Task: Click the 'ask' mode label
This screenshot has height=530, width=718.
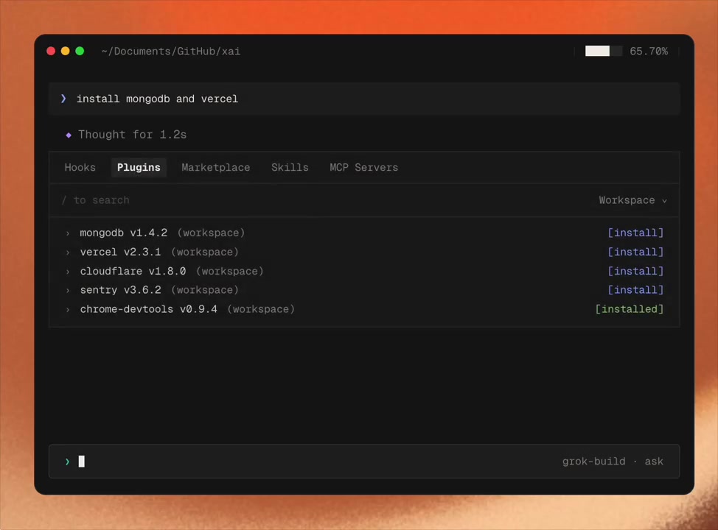Action: pos(654,462)
